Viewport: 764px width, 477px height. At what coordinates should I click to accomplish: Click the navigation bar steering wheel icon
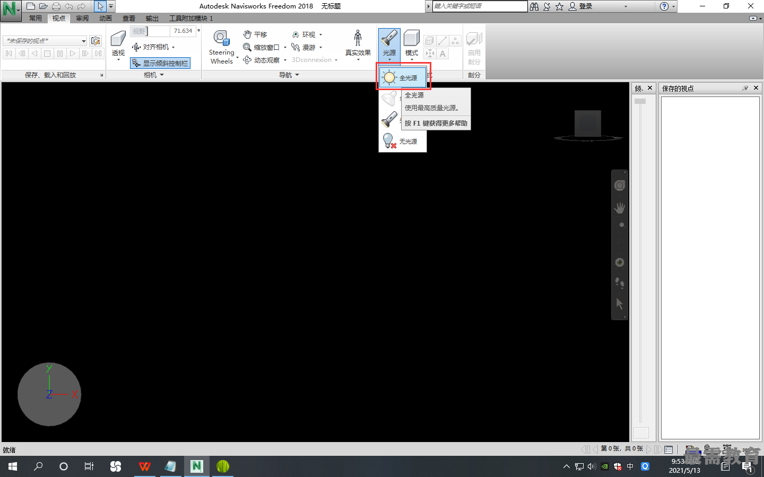point(620,186)
